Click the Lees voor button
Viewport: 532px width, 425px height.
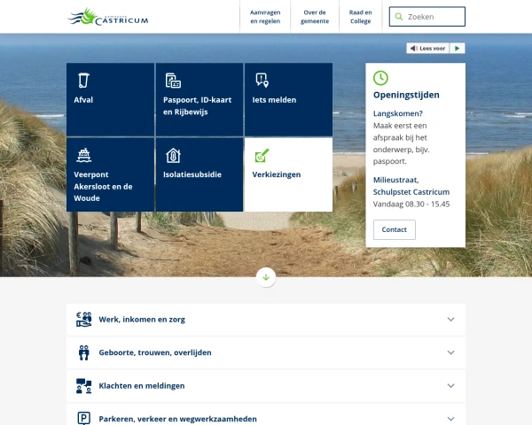pyautogui.click(x=428, y=48)
